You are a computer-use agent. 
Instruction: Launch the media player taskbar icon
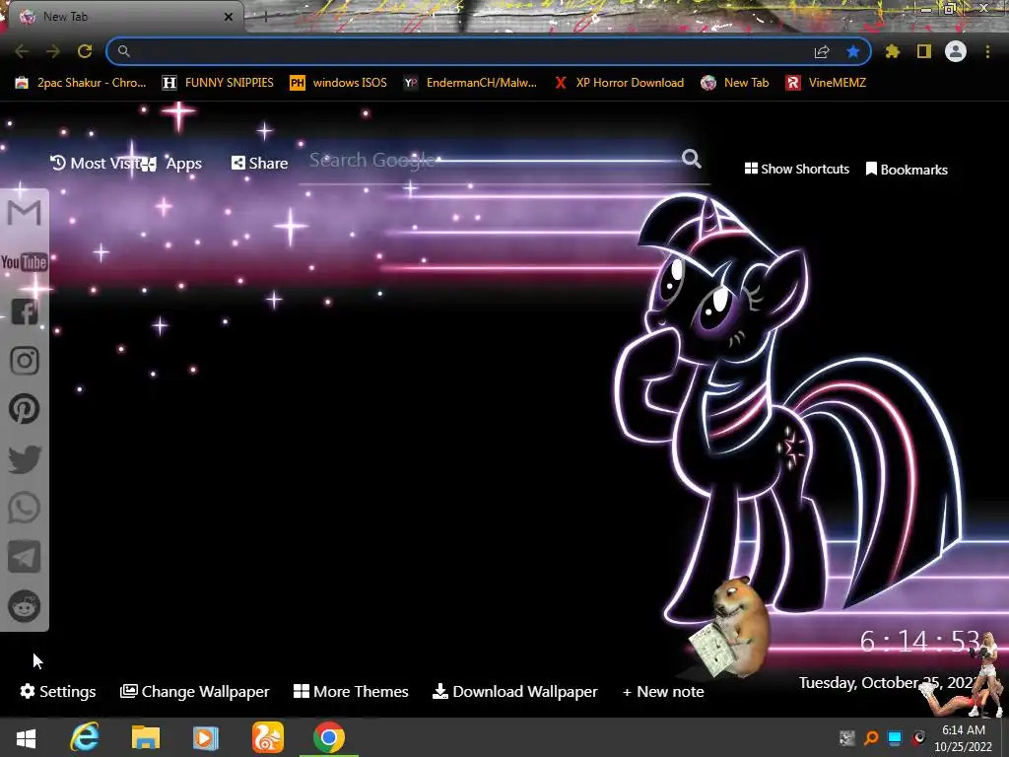click(x=206, y=737)
